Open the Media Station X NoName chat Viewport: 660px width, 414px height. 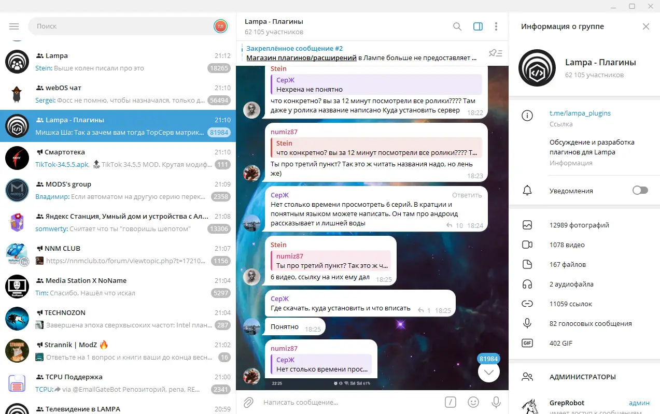[118, 287]
